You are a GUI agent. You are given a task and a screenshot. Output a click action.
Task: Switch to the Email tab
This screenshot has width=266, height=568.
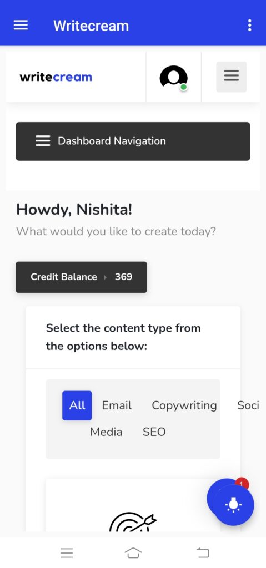pos(117,405)
